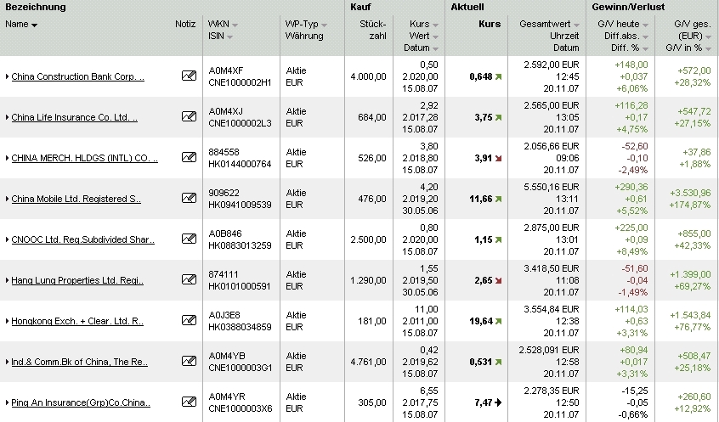Screen dimensions: 719x422
Task: Open Hang Lung Properties Ltd. link
Action: 77,281
